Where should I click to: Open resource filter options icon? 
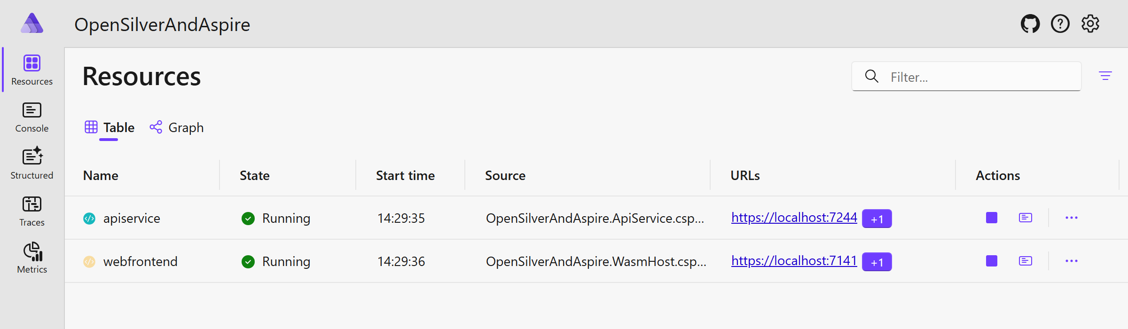click(x=1105, y=76)
